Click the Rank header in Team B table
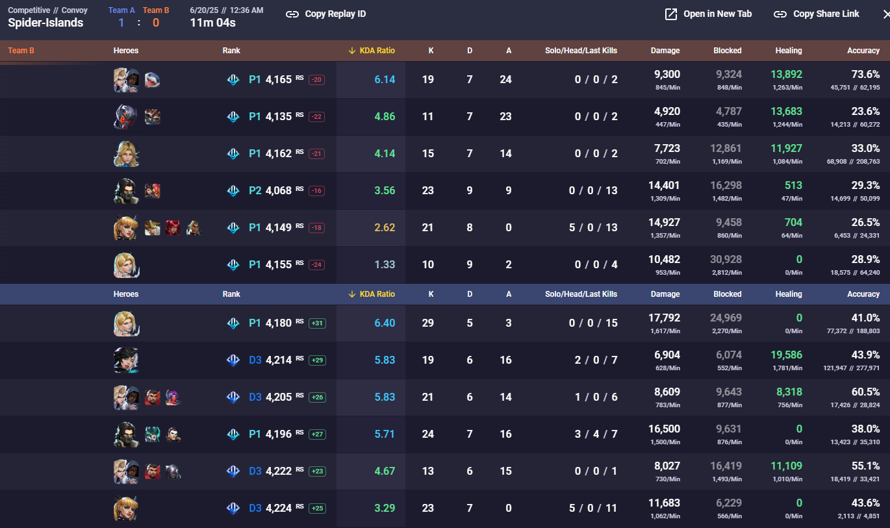Image resolution: width=890 pixels, height=528 pixels. coord(231,51)
